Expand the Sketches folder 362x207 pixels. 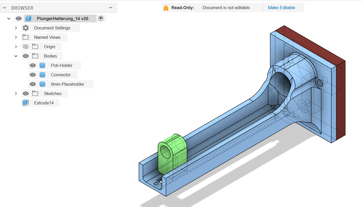(16, 93)
